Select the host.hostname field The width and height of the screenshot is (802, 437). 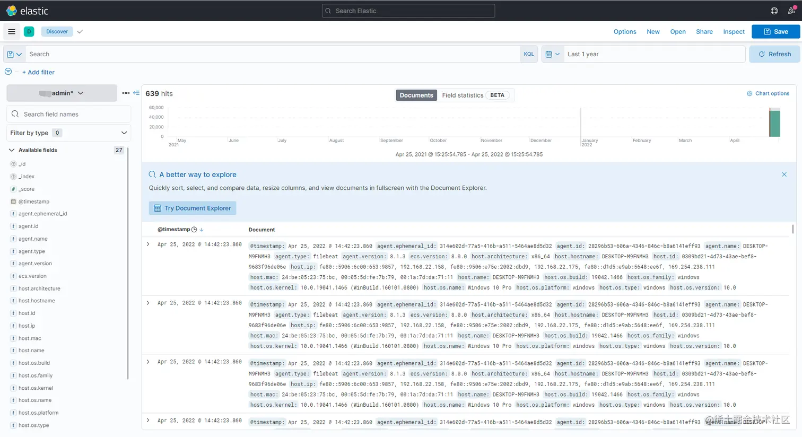[x=37, y=301]
